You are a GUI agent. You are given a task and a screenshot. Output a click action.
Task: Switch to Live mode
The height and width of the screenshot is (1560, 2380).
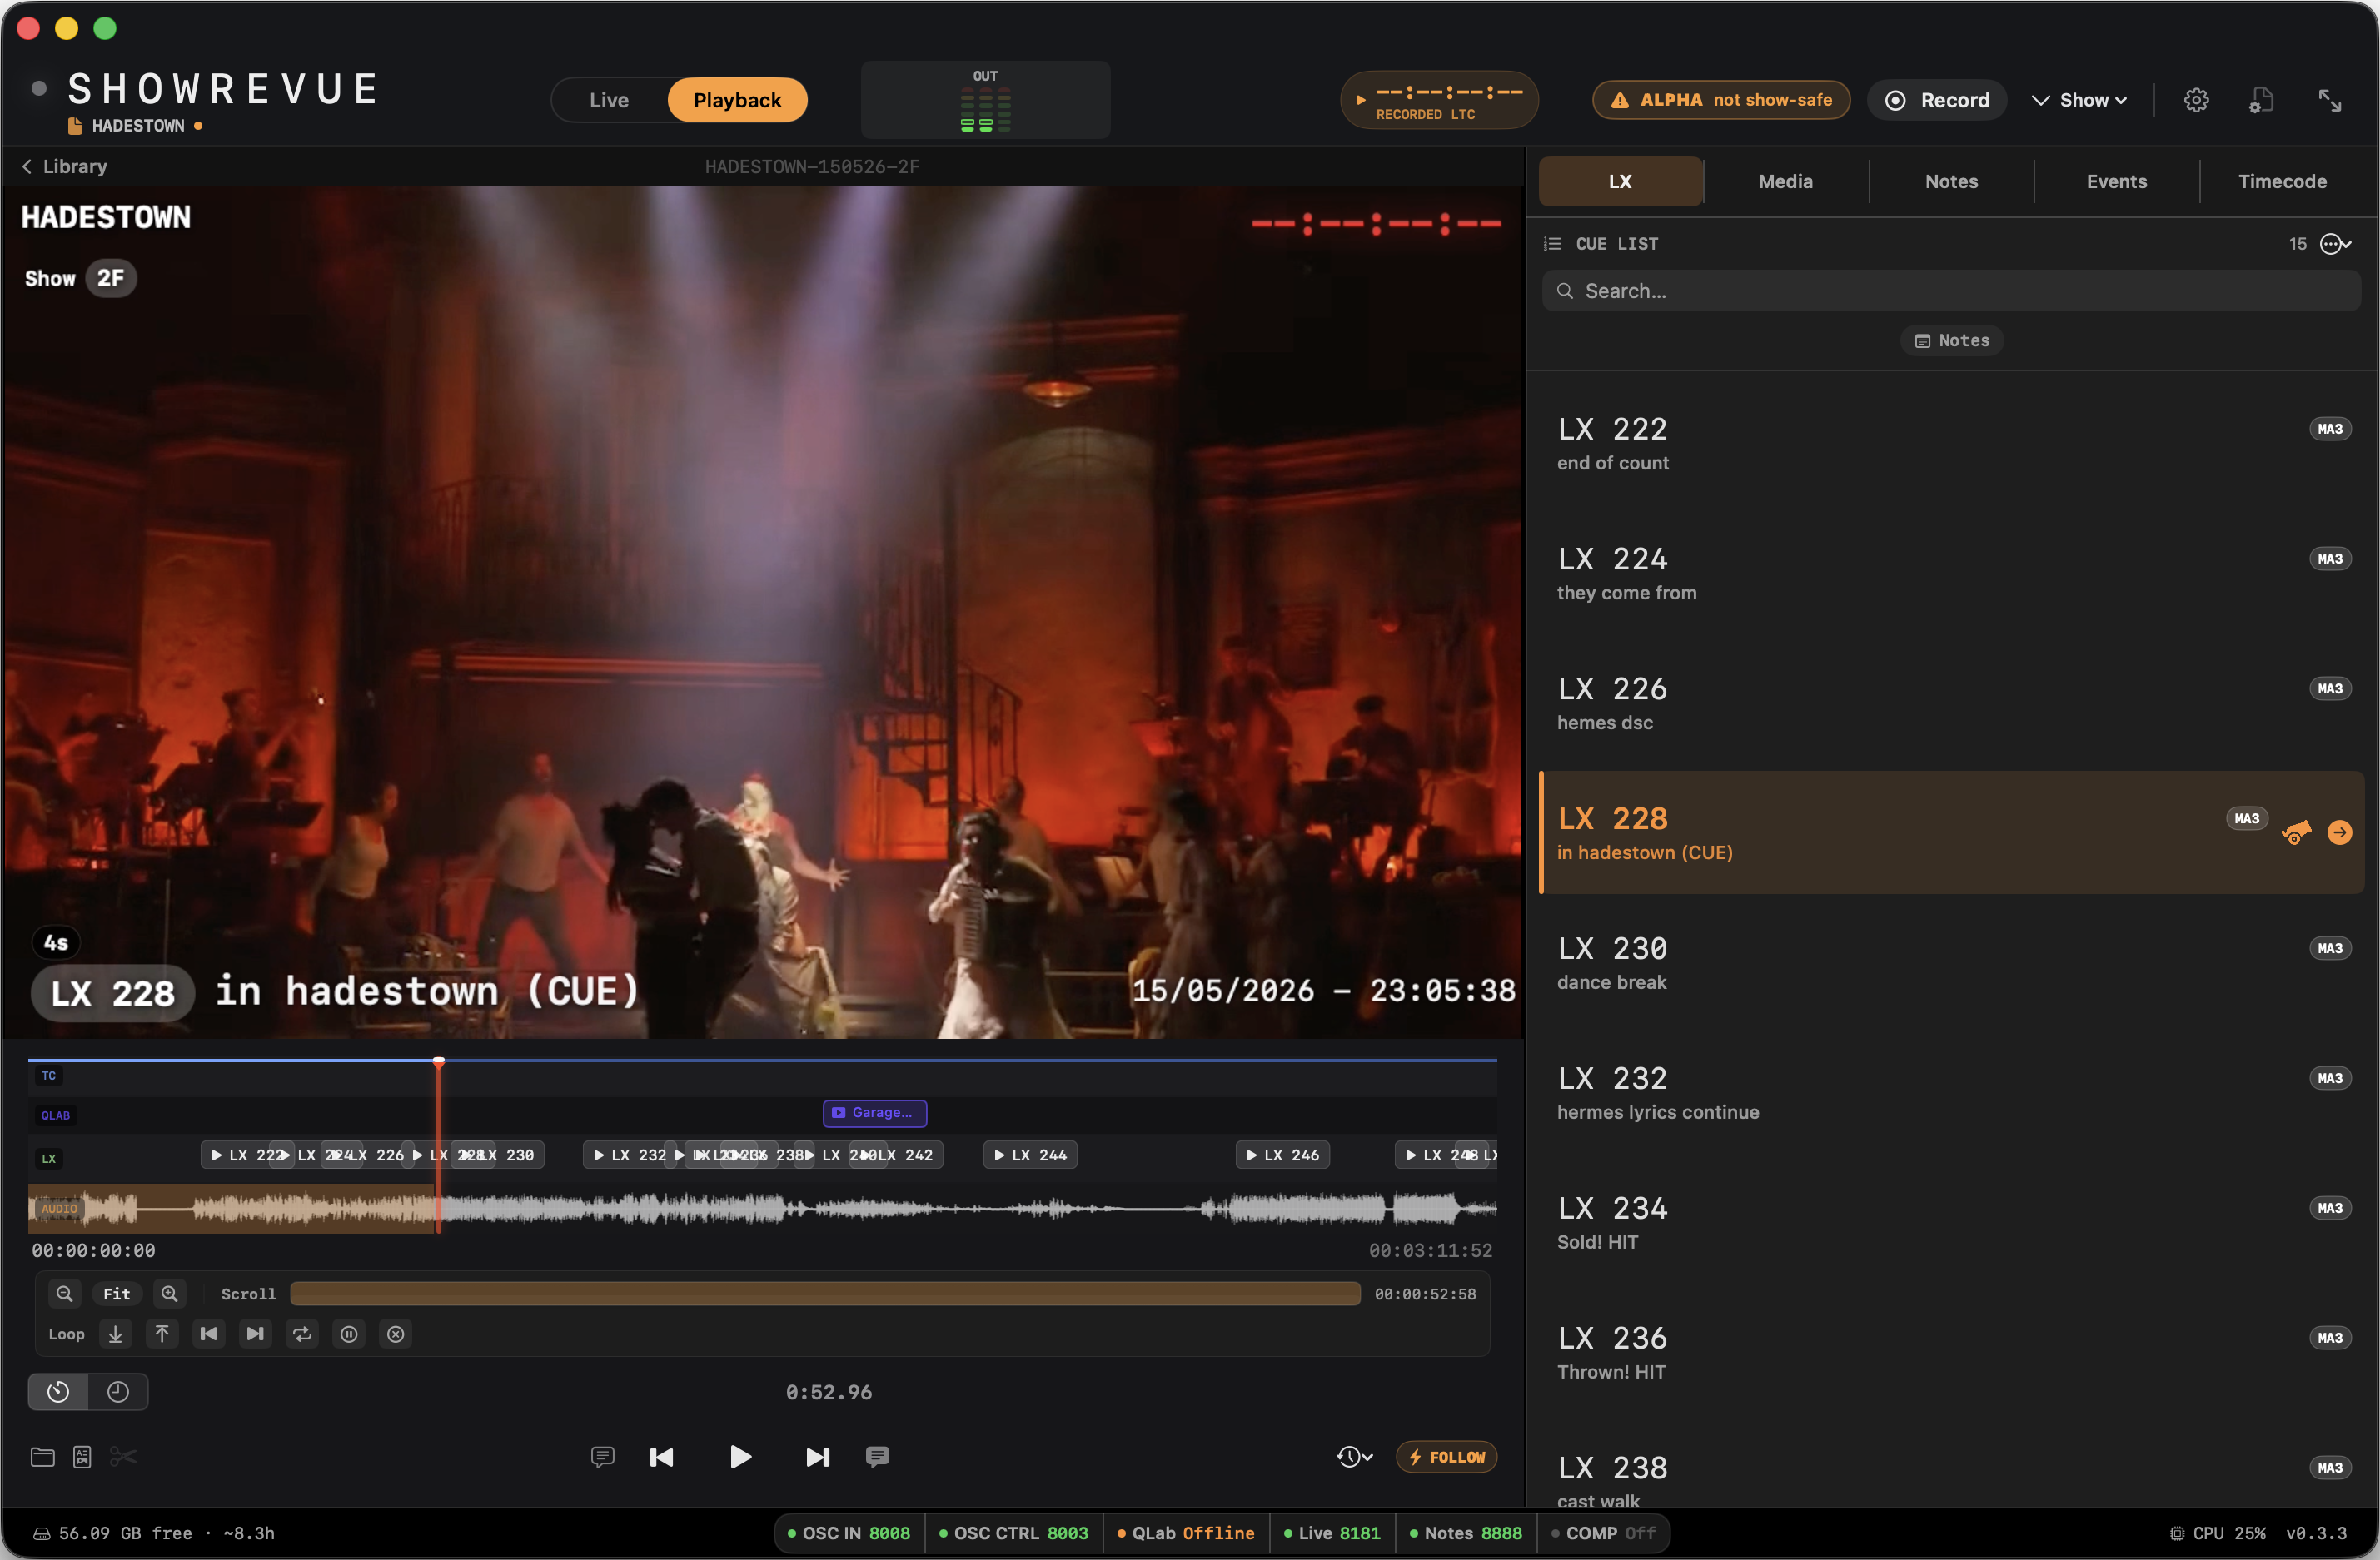pyautogui.click(x=609, y=100)
